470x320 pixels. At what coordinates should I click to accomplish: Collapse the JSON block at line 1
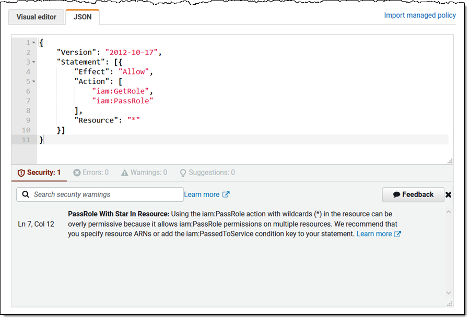[33, 42]
